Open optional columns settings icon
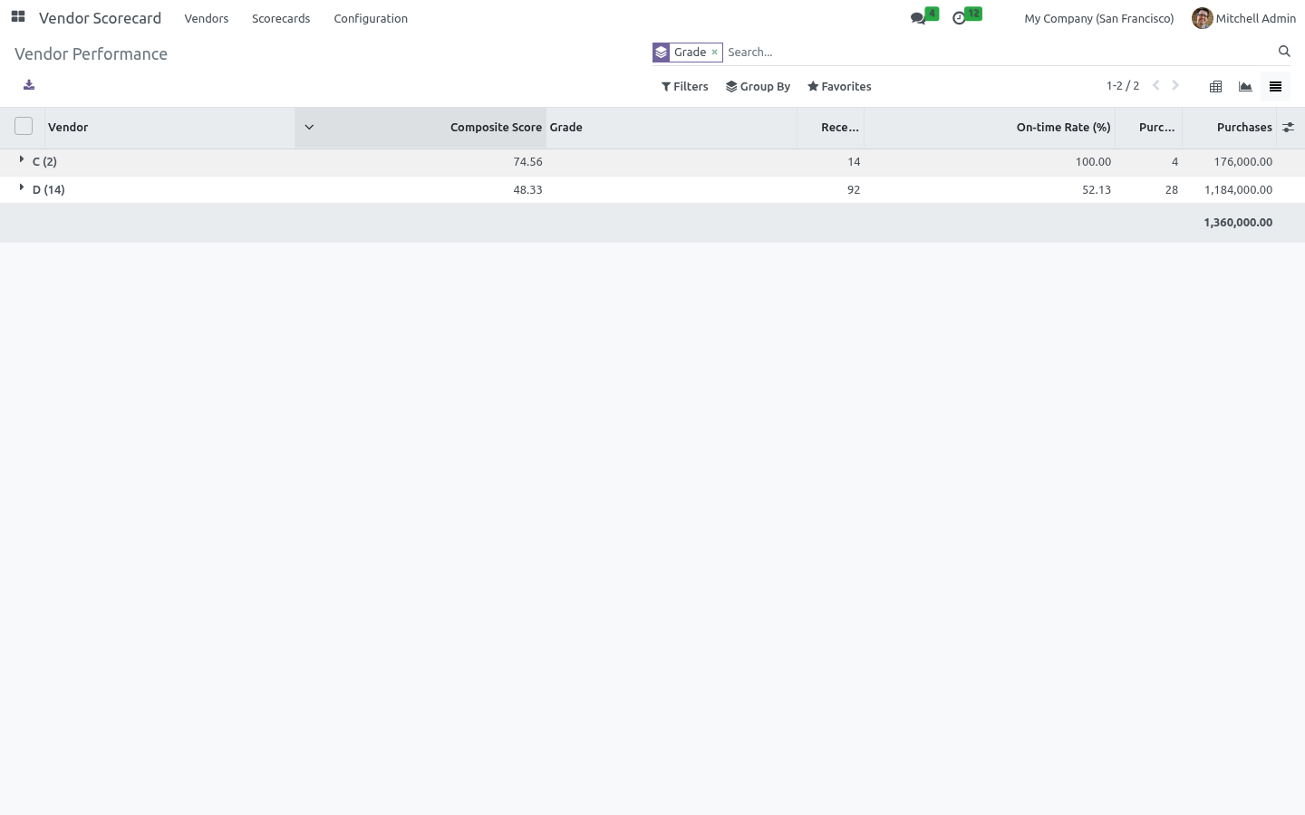 point(1288,128)
